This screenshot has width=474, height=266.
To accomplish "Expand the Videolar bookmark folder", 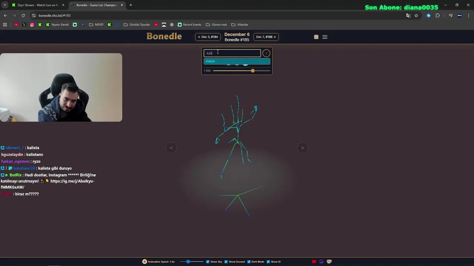I will (240, 25).
